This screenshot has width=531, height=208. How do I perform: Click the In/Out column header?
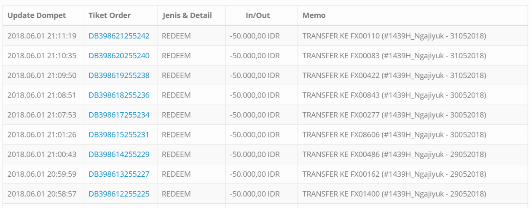click(x=258, y=16)
